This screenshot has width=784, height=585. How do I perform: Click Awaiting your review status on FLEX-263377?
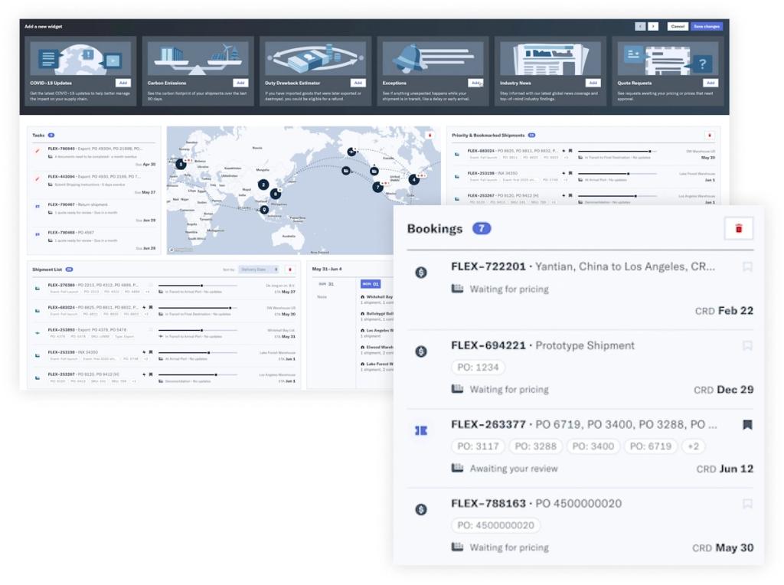(514, 469)
